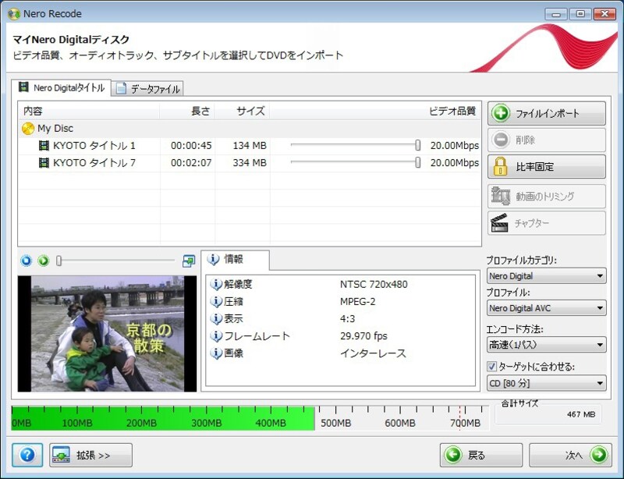This screenshot has width=624, height=479.
Task: Open the CD [80 分] target size dropdown
Action: [x=545, y=383]
